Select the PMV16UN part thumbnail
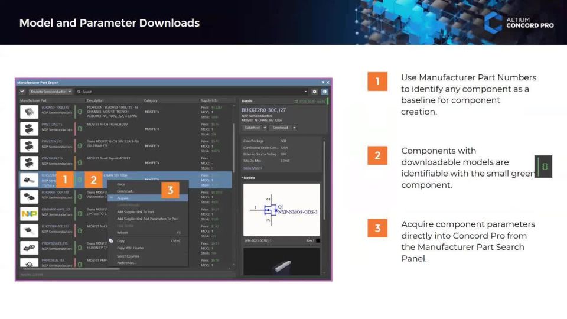Screen dimensions: 567x319 (29, 163)
